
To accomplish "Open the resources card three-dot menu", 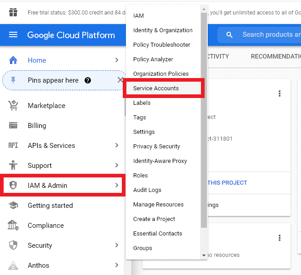I will [280, 238].
